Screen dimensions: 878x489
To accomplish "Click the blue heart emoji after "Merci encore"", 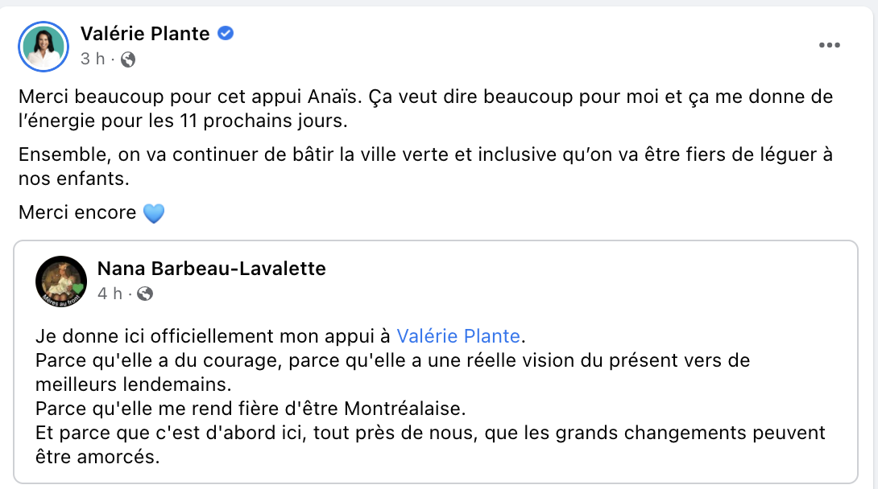I will tap(153, 213).
